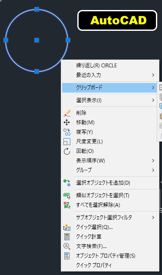162x275 pixels.
Task: Click the deselect-all icon beside すべてを選択解除(A)
Action: [x=67, y=205]
